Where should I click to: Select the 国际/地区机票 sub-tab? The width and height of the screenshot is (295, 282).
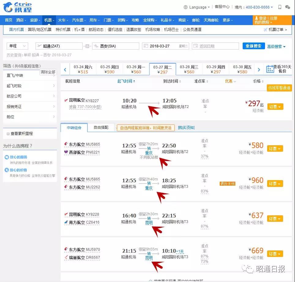[39, 30]
